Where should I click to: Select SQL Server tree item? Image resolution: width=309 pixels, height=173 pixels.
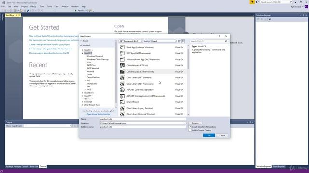click(88, 99)
